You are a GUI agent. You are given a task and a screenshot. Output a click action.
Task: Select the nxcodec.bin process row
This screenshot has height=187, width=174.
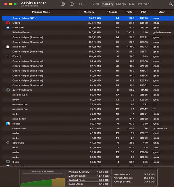(x=88, y=95)
